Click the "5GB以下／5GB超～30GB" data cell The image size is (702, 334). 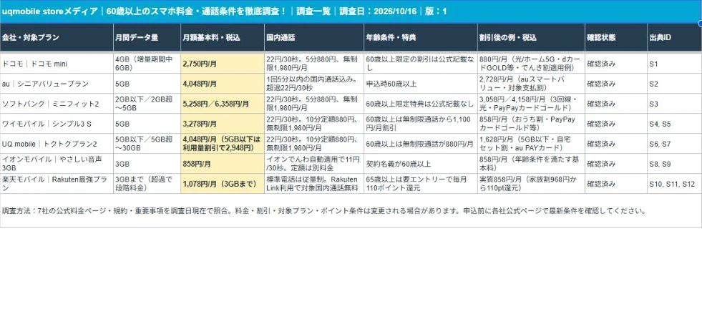tap(147, 143)
